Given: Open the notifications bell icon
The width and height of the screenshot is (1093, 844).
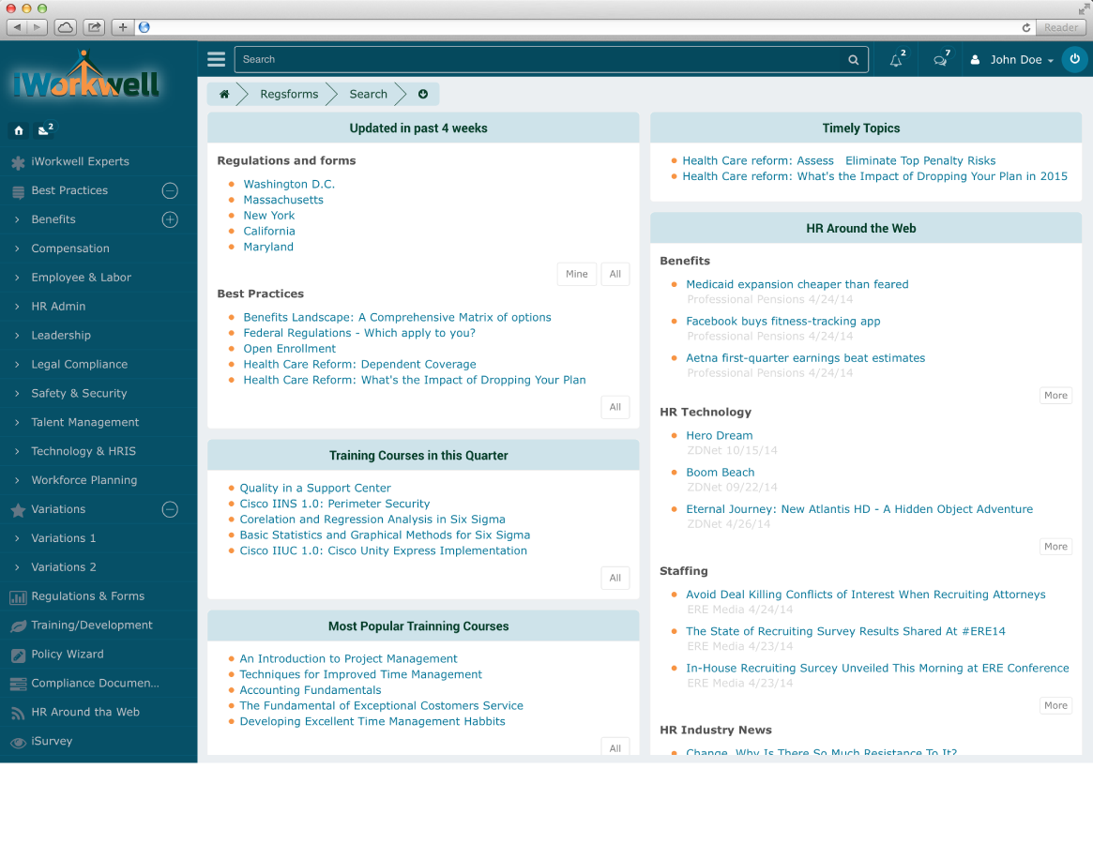Looking at the screenshot, I should 896,60.
